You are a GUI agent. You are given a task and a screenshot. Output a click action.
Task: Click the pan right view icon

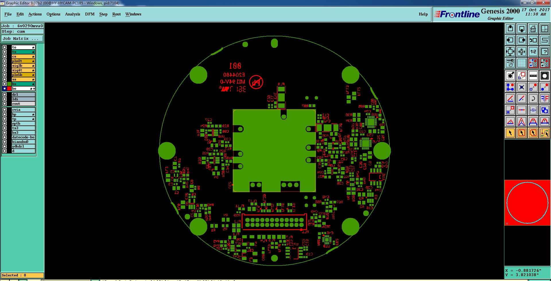pyautogui.click(x=522, y=40)
